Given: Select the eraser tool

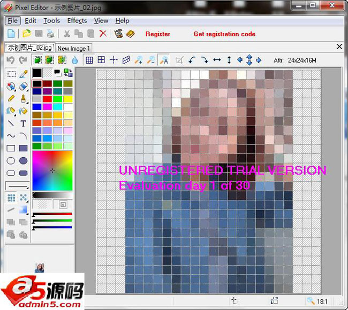Looking at the screenshot, I should point(24,86).
